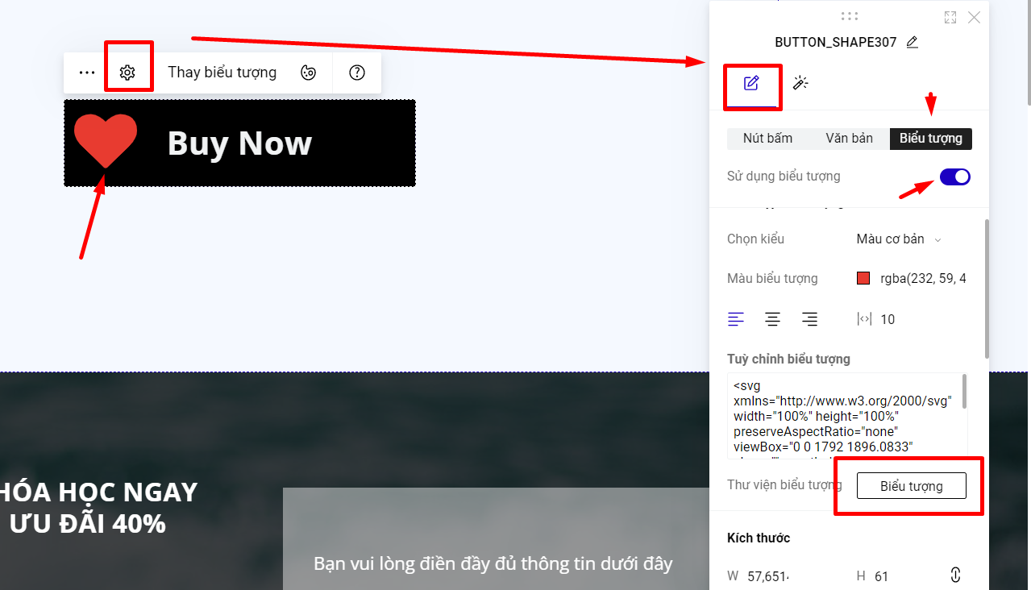
Task: Click 'Thay biểu tượng' in toolbar
Action: coord(222,73)
